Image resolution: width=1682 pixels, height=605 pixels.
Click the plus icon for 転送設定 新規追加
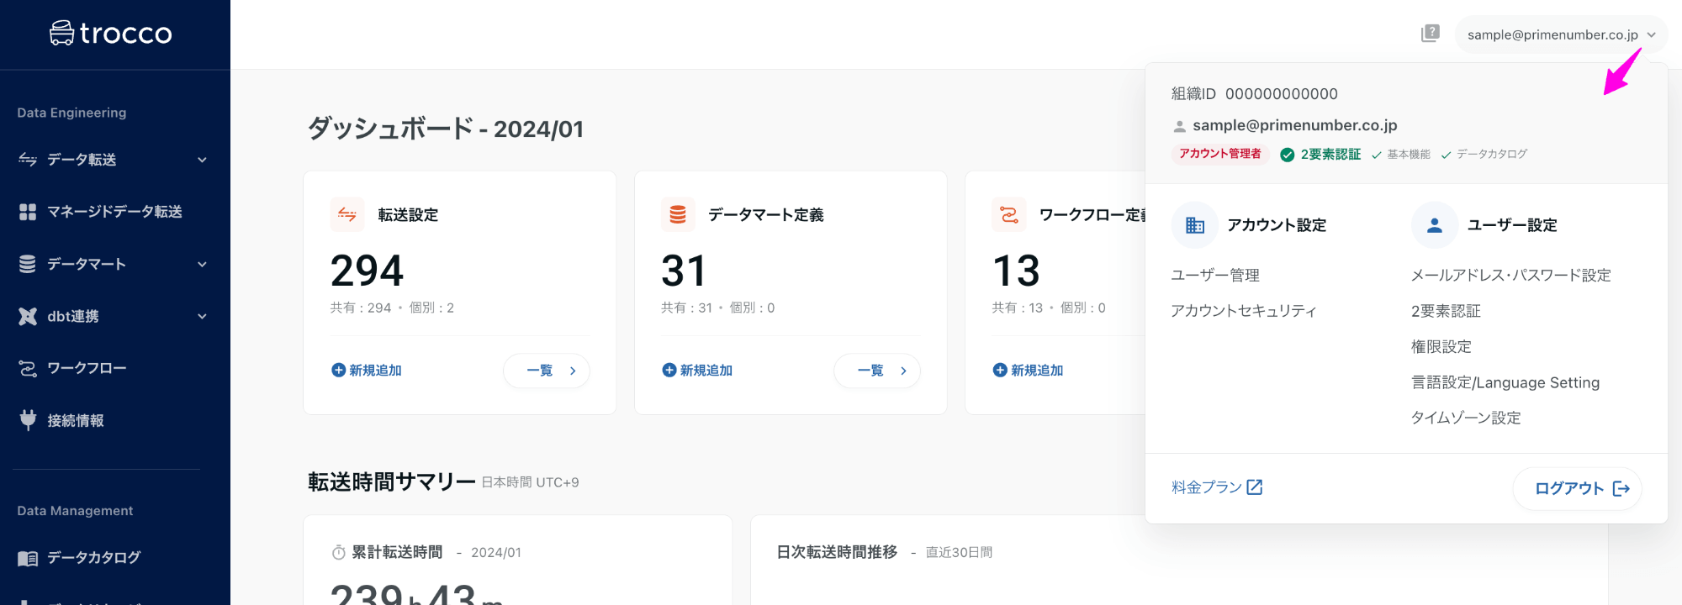(x=339, y=371)
